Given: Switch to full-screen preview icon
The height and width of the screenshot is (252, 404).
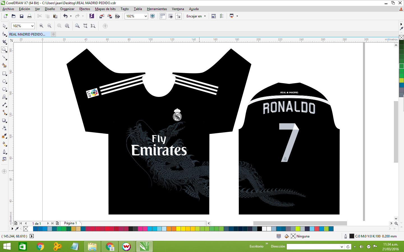Looking at the screenshot, I should [152, 16].
